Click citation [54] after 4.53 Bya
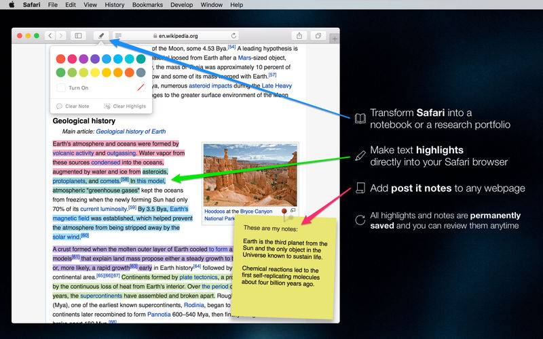This screenshot has width=543, height=339. click(x=231, y=47)
